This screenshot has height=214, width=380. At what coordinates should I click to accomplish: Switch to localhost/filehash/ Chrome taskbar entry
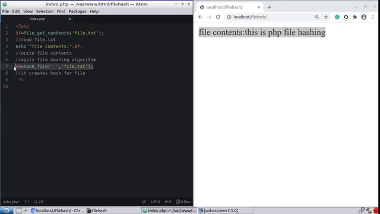tap(58, 210)
